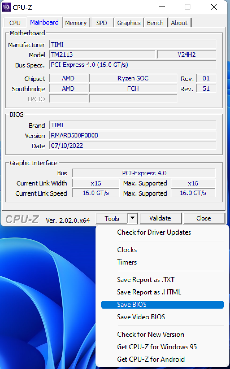Viewport: 230px width, 369px height.
Task: Select the Mainboard tab
Action: pyautogui.click(x=44, y=22)
